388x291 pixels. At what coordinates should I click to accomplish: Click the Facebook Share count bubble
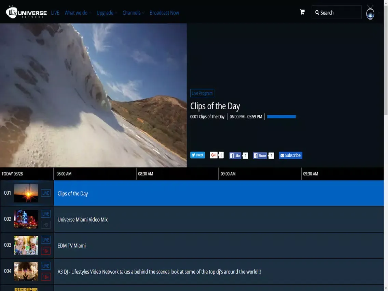click(271, 156)
